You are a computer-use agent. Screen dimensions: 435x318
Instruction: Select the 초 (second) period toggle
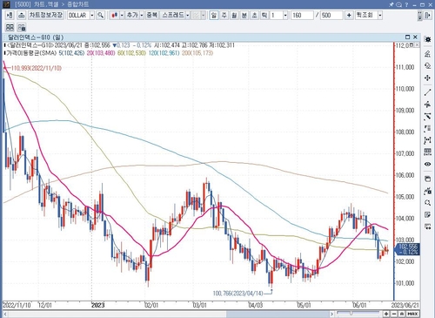pyautogui.click(x=254, y=15)
